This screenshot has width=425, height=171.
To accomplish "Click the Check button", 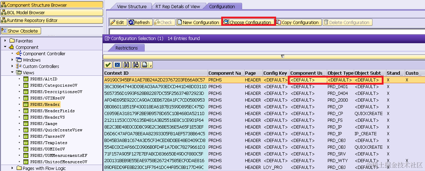I will (163, 22).
